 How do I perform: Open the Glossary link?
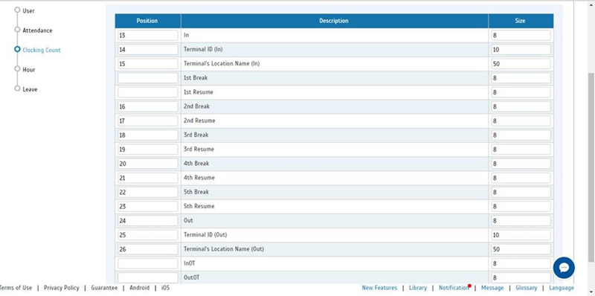(x=526, y=288)
